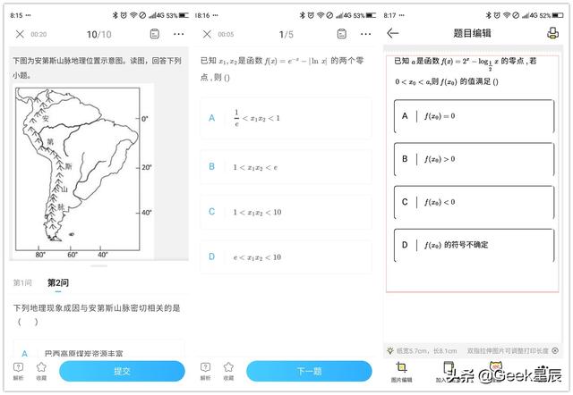Image resolution: width=573 pixels, height=395 pixels.
Task: Close the geography quiz with the X icon
Action: point(20,34)
